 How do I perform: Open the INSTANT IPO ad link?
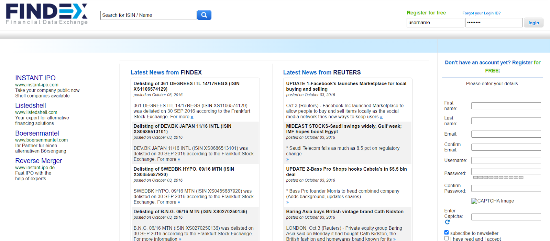(x=35, y=78)
